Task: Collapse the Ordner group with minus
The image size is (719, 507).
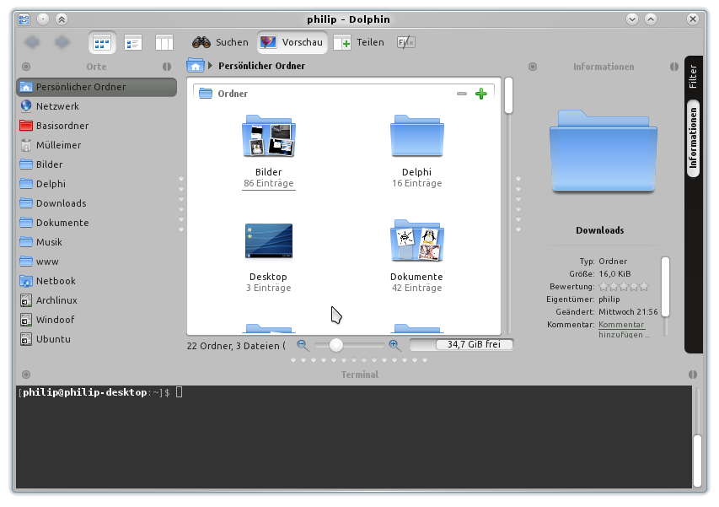Action: click(x=462, y=94)
